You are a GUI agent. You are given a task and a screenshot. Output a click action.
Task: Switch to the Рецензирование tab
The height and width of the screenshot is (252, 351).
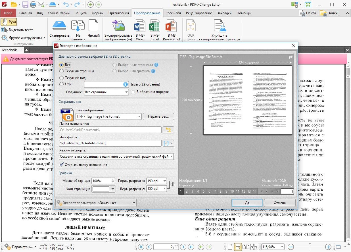tap(199, 13)
